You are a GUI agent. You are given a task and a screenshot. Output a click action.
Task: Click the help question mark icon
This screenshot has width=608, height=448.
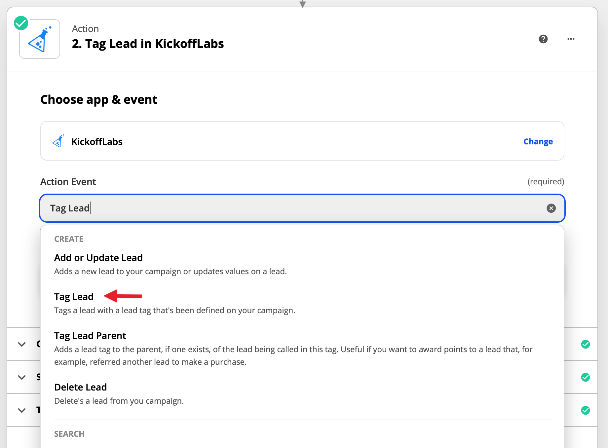(543, 39)
